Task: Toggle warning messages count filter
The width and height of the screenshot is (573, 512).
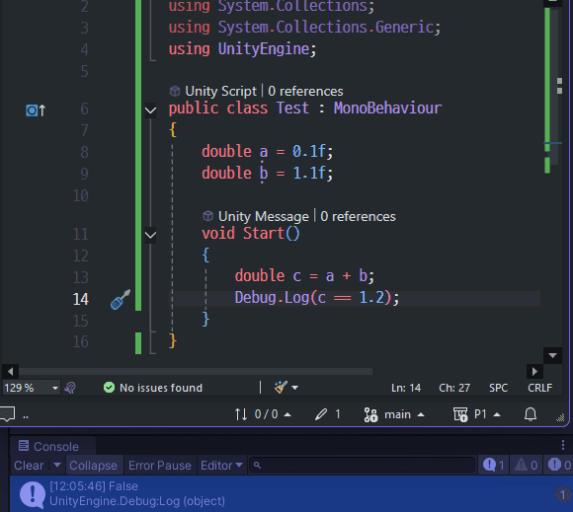Action: [x=527, y=465]
